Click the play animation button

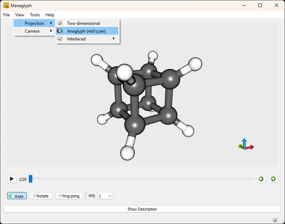pyautogui.click(x=12, y=179)
